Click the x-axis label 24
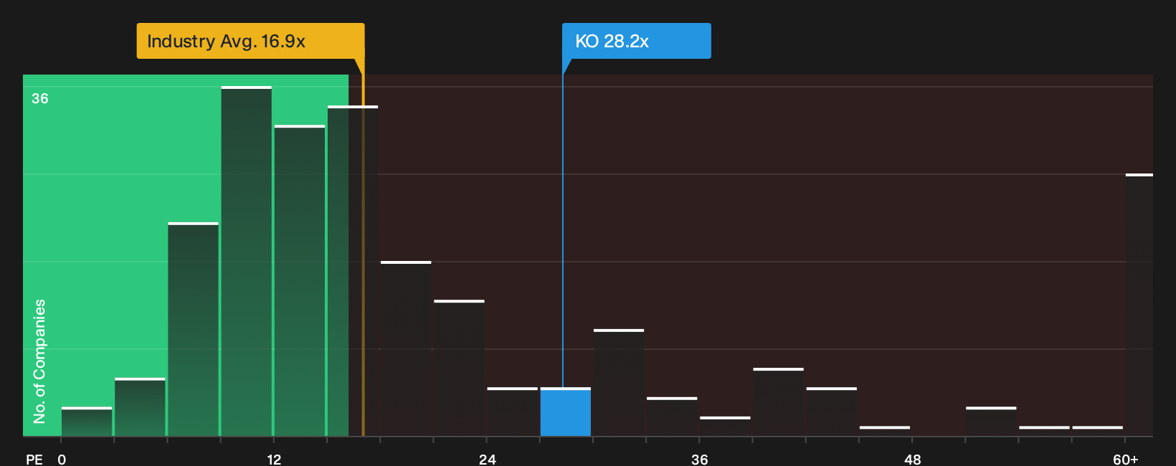The height and width of the screenshot is (466, 1176). point(488,459)
